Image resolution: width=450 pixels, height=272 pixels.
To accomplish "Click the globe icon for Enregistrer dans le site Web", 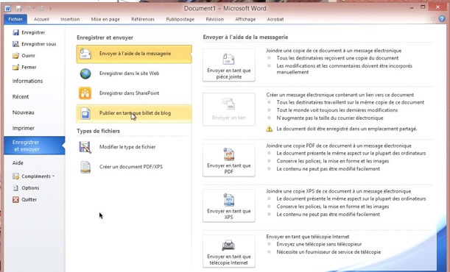I will pyautogui.click(x=85, y=74).
